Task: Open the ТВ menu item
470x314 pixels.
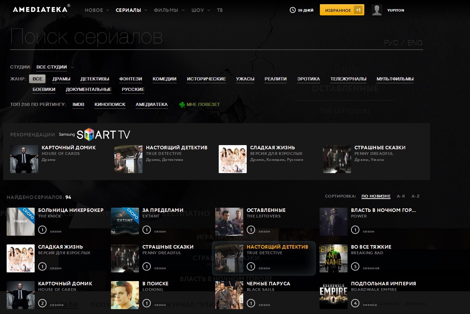Action: pos(220,10)
